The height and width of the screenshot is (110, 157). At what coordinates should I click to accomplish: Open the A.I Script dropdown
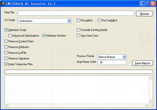[69, 21]
